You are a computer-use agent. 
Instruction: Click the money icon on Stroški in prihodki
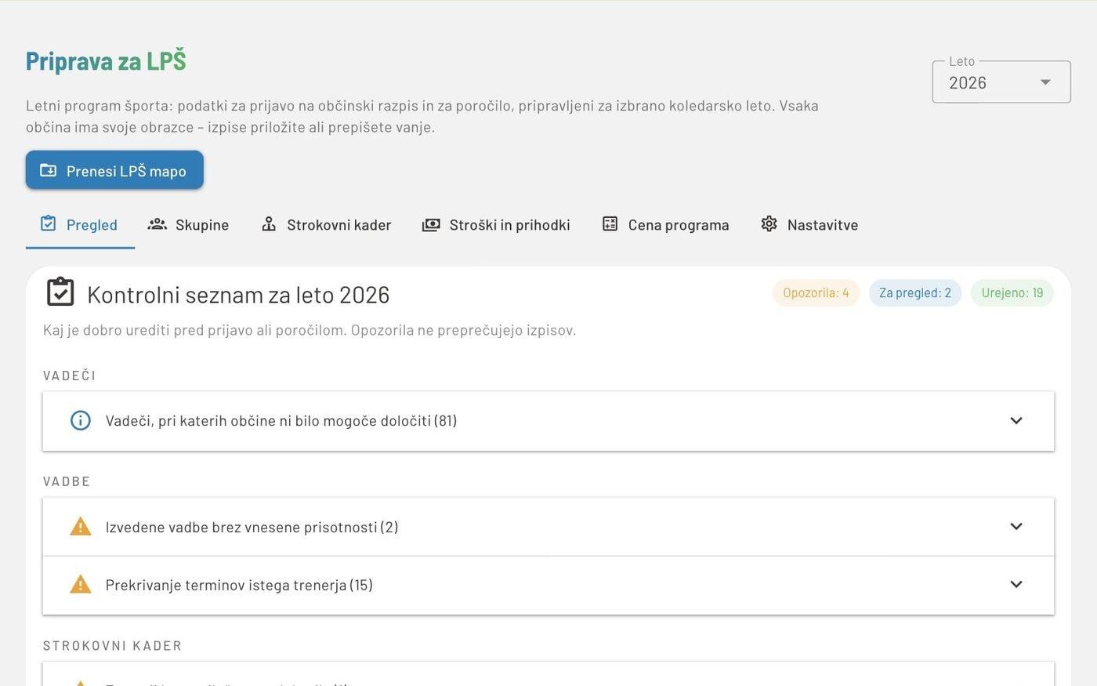(431, 225)
